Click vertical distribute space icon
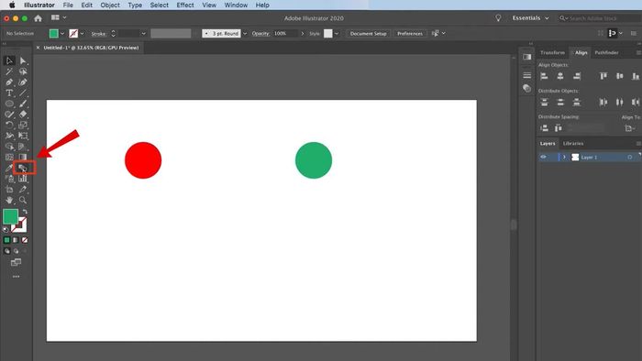The height and width of the screenshot is (361, 642). (x=544, y=128)
